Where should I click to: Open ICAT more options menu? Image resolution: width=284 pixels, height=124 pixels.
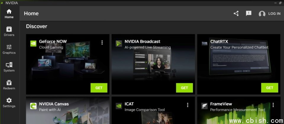coord(188,105)
